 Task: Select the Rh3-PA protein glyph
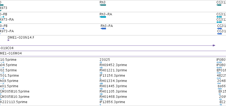(x=103, y=29)
